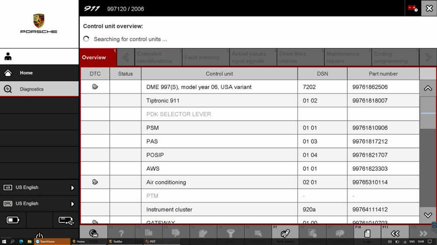Click the user profile icon in sidebar
The height and width of the screenshot is (245, 437).
8,57
